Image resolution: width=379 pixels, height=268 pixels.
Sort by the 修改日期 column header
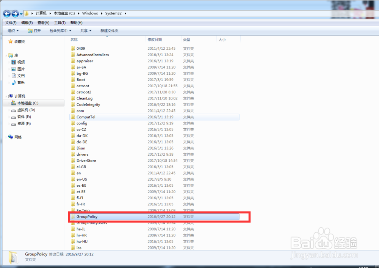tap(155, 39)
